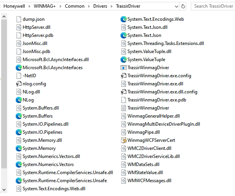Select System.Text.Encodings.Web.dll file name
Image resolution: width=235 pixels, height=196 pixels.
click(54, 189)
